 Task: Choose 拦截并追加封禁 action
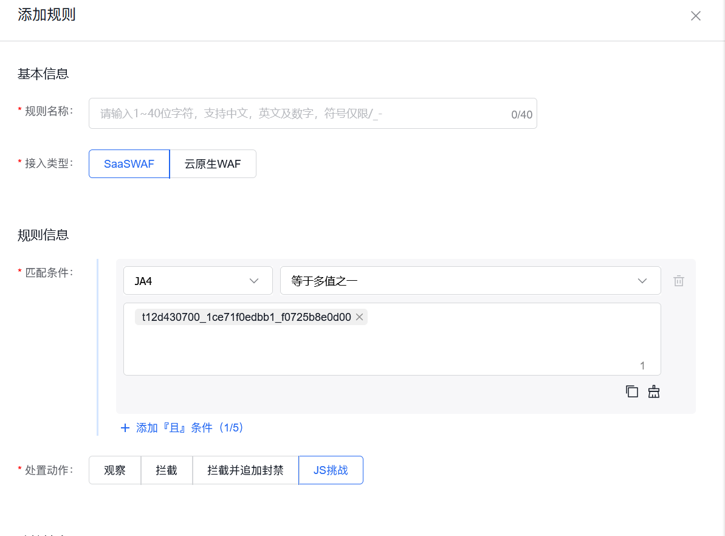click(246, 470)
